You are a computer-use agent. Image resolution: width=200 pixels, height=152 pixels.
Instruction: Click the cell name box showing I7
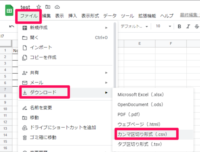click(x=5, y=36)
